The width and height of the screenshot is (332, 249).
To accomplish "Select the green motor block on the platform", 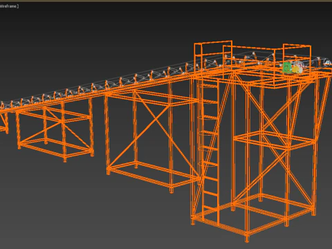I will pos(287,68).
